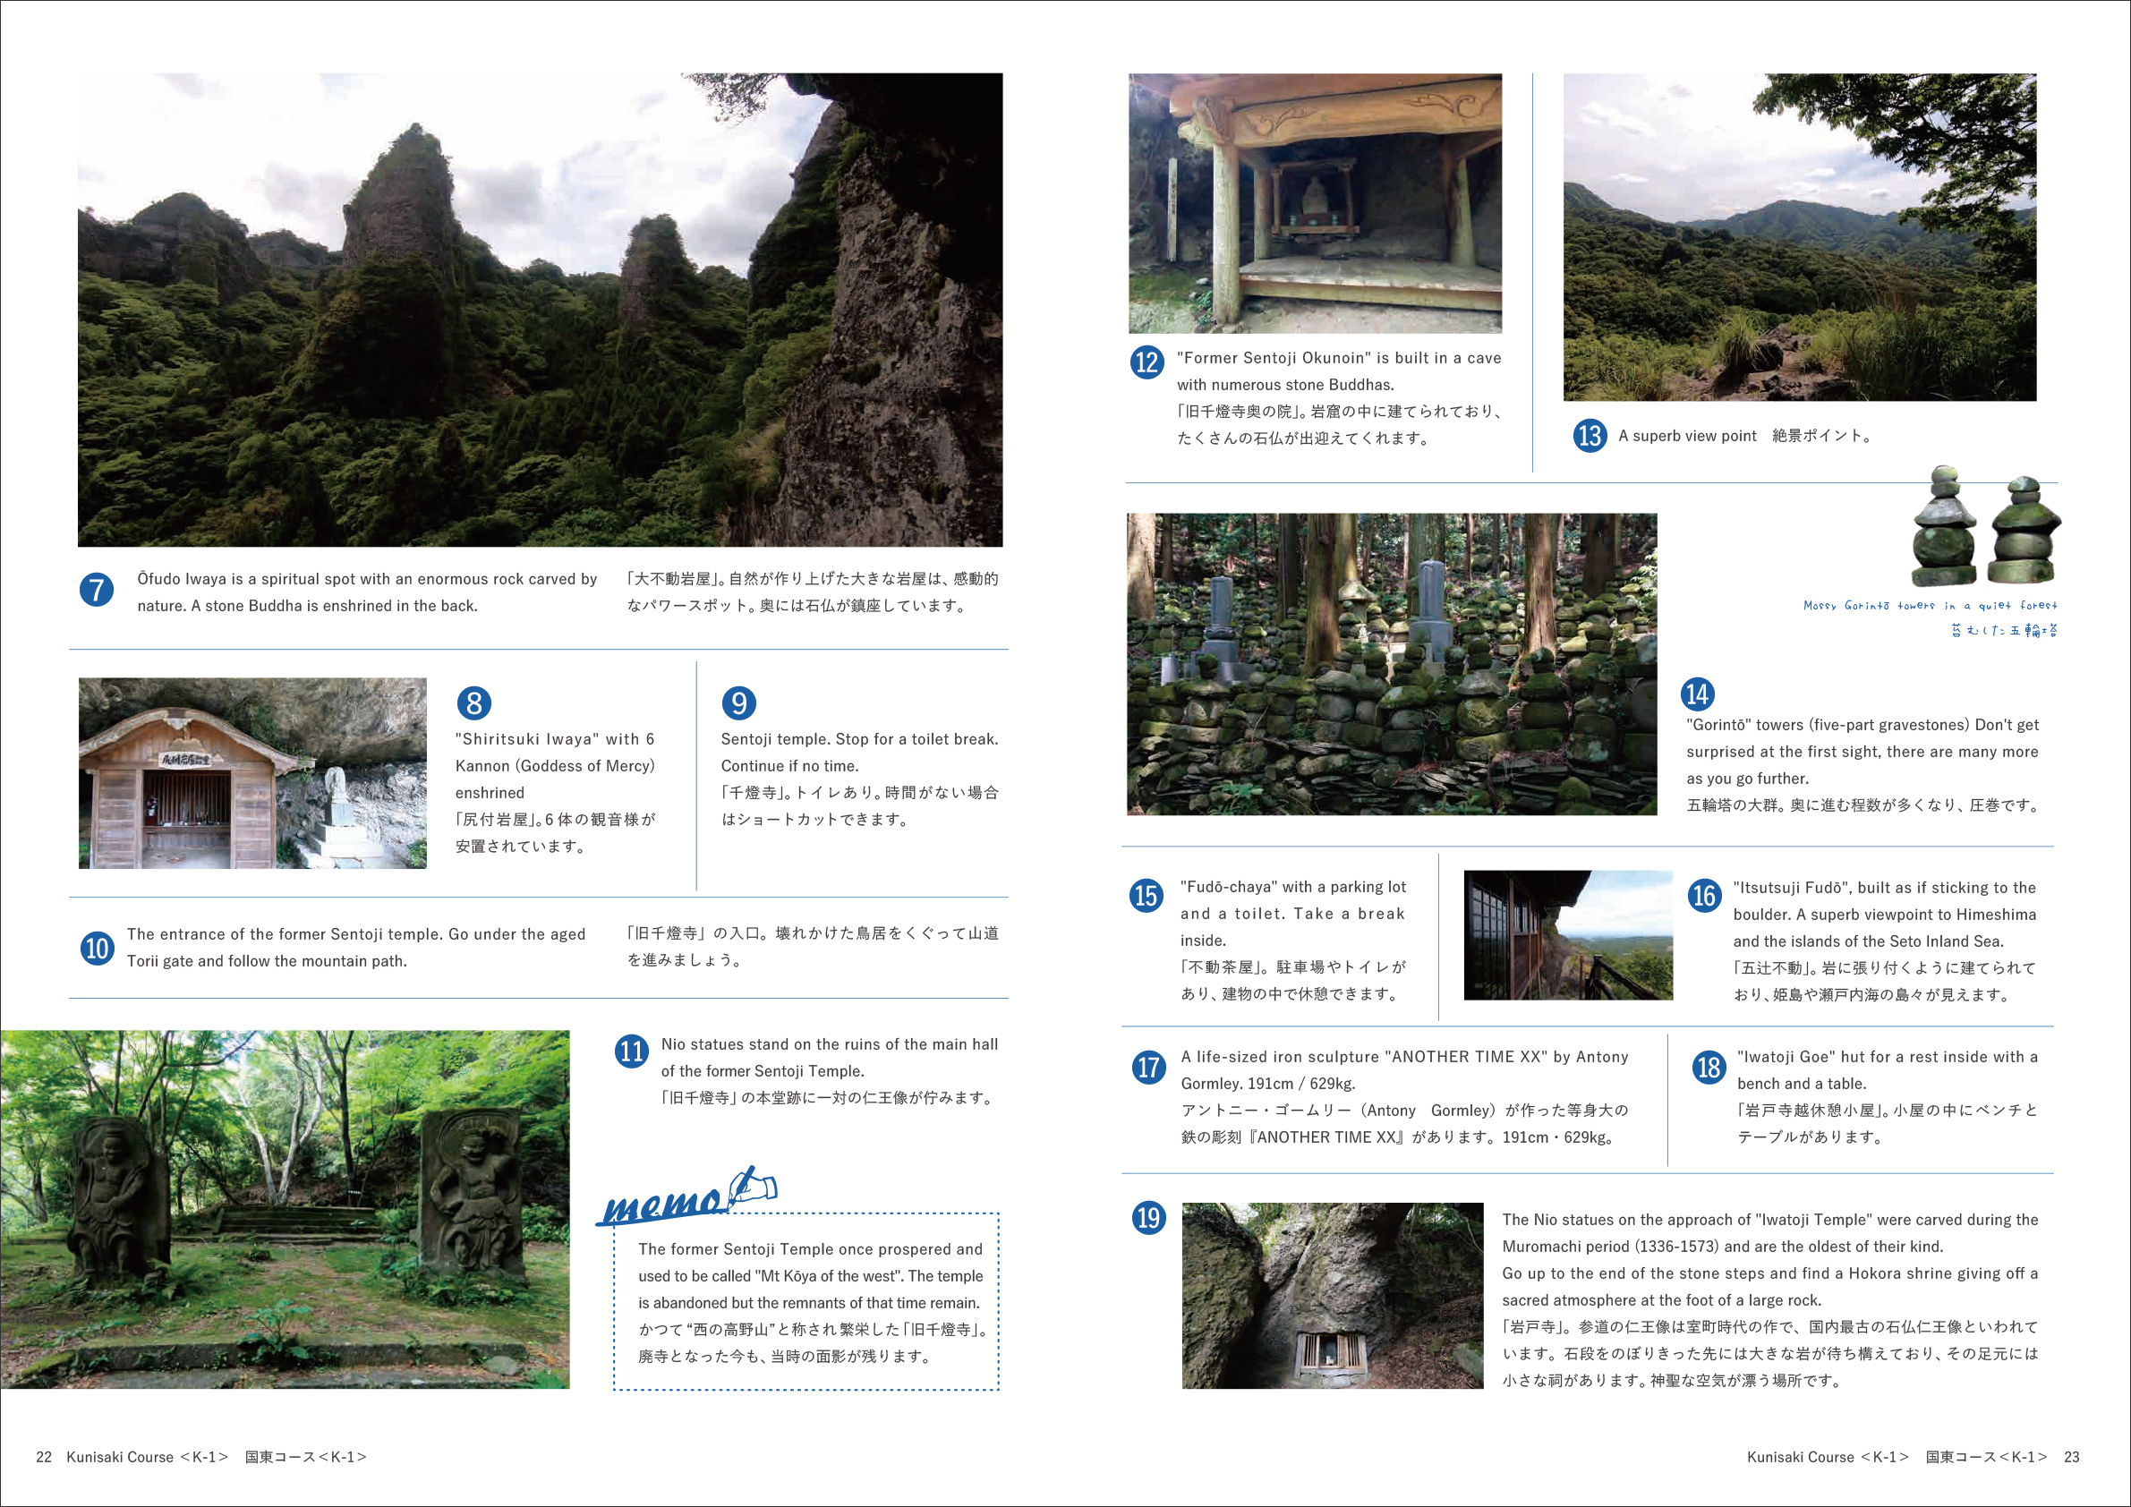The height and width of the screenshot is (1507, 2131).
Task: Click the mossy Gorintō tower illustration
Action: 1986,526
